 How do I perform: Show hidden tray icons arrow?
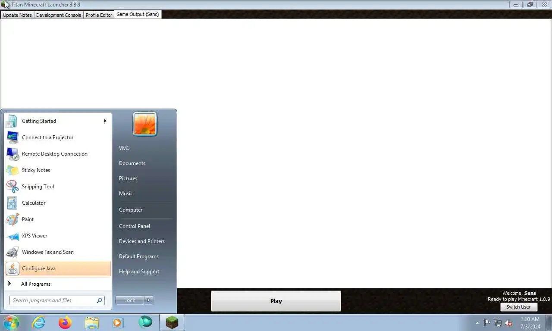point(477,323)
